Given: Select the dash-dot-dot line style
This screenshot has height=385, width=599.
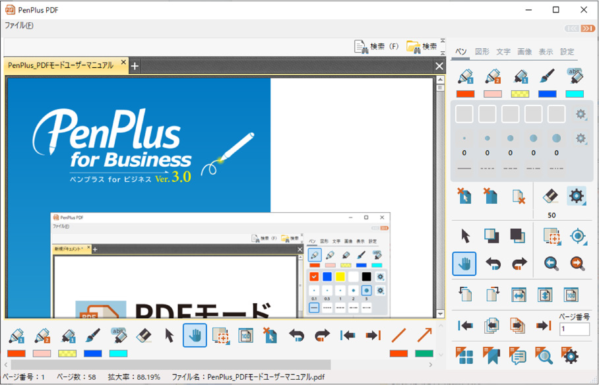Looking at the screenshot, I should point(556,168).
